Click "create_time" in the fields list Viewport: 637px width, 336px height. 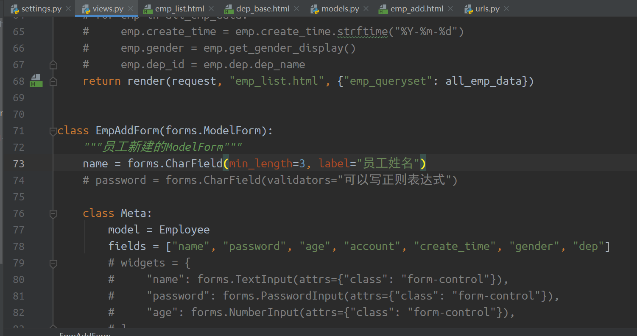[455, 246]
